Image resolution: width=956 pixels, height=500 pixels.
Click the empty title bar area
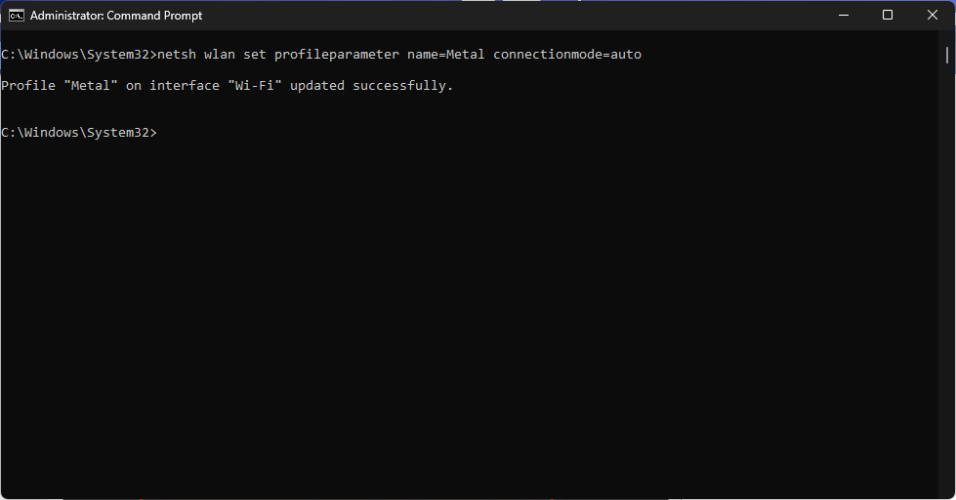click(512, 16)
